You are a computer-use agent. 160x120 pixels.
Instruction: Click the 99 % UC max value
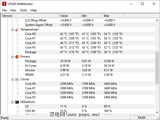click(107, 106)
